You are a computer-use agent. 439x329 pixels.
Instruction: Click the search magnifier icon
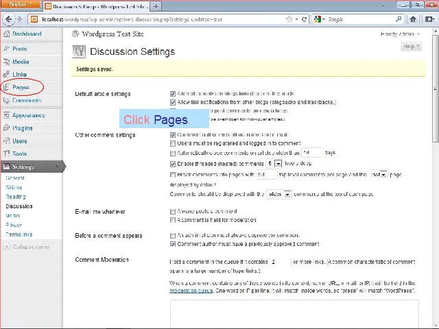click(x=399, y=19)
